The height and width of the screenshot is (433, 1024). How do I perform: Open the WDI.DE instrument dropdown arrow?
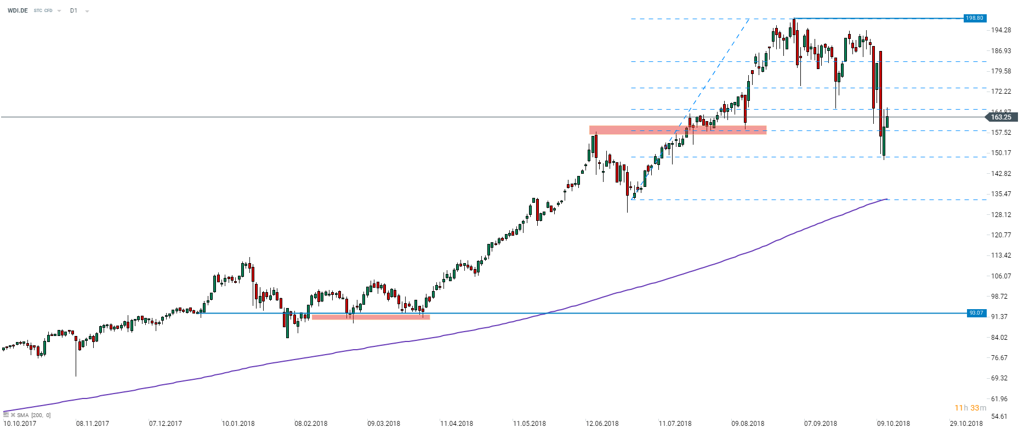tap(59, 11)
